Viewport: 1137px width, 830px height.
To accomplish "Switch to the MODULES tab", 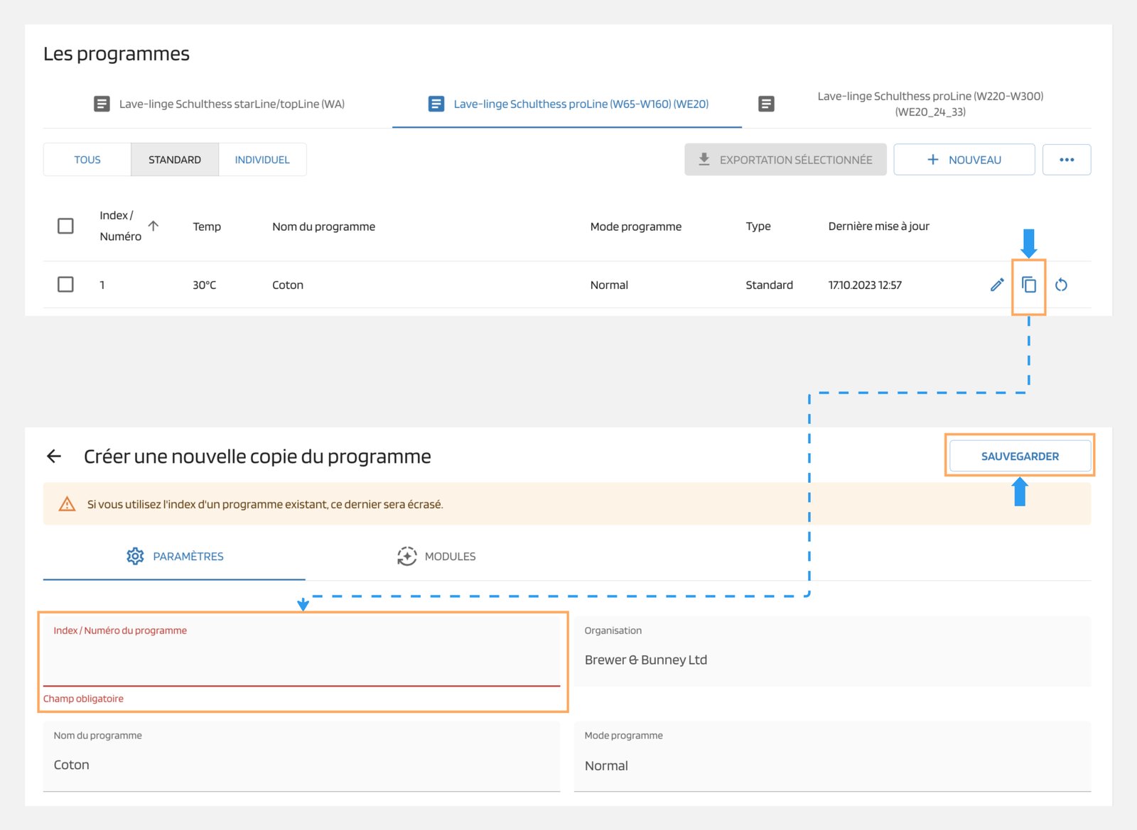I will pyautogui.click(x=436, y=556).
